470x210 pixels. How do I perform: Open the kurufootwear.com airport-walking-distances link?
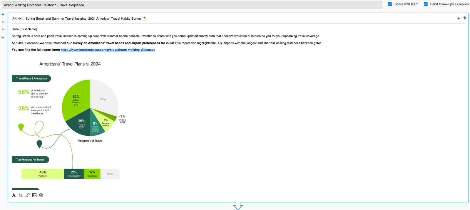click(x=108, y=50)
